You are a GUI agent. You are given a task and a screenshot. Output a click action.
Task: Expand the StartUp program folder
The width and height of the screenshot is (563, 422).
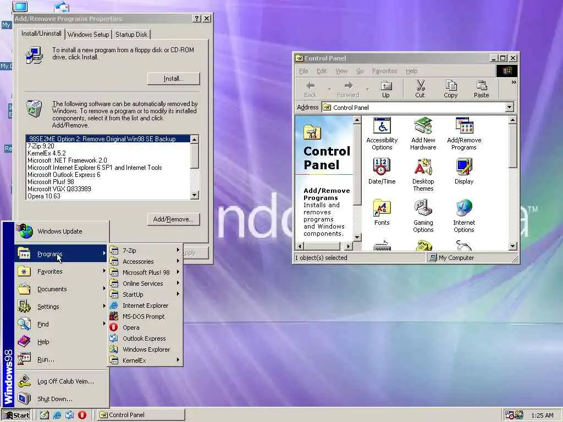coord(145,295)
